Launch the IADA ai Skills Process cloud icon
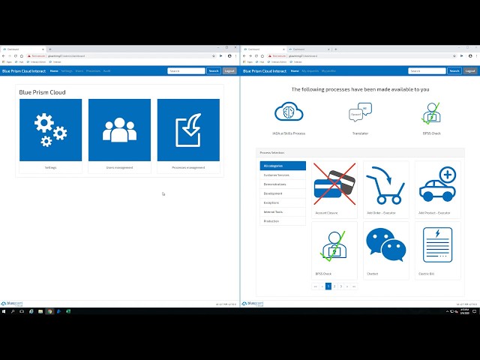 [289, 112]
